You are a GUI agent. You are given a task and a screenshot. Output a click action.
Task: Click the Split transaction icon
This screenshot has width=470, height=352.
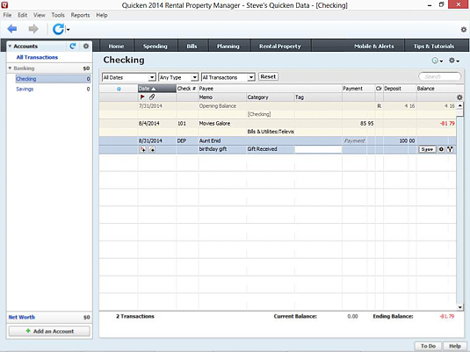450,149
